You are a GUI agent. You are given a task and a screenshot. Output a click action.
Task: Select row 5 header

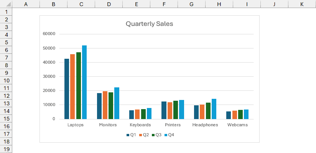pos(6,42)
